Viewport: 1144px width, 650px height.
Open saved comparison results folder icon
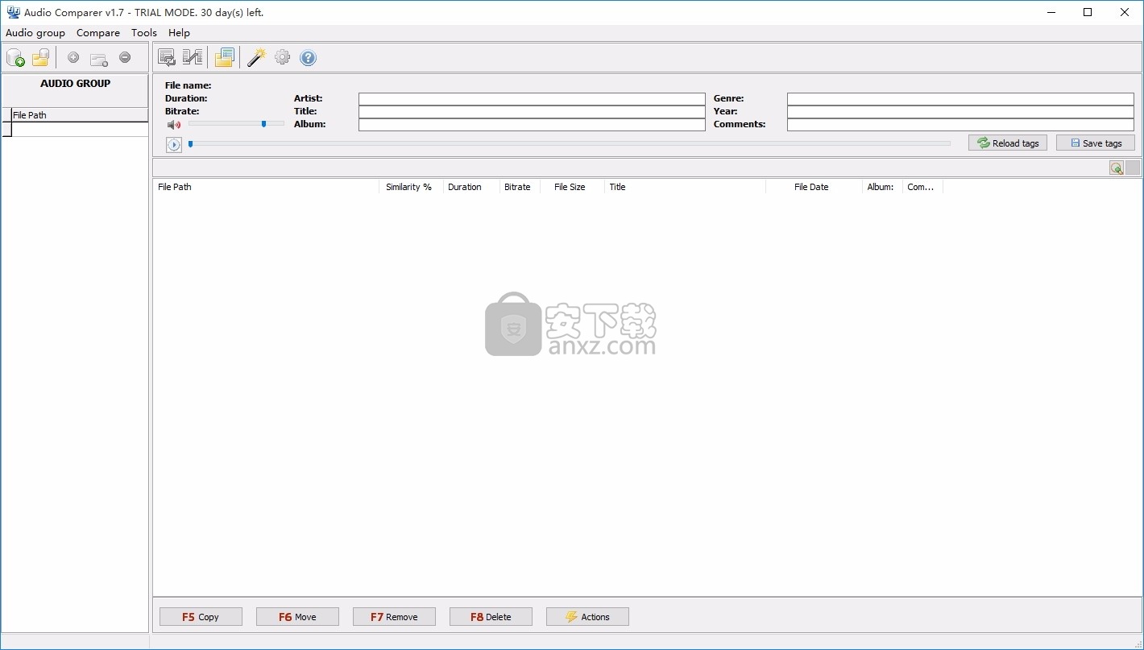[224, 57]
